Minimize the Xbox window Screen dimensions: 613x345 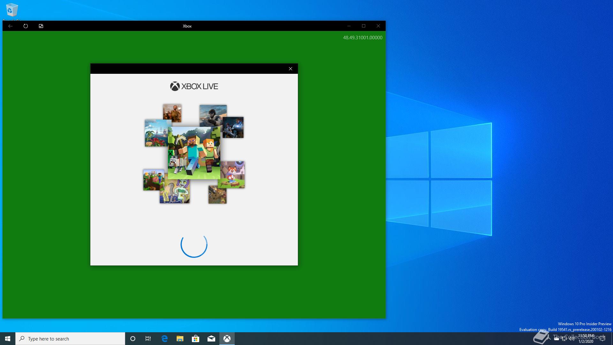(349, 26)
